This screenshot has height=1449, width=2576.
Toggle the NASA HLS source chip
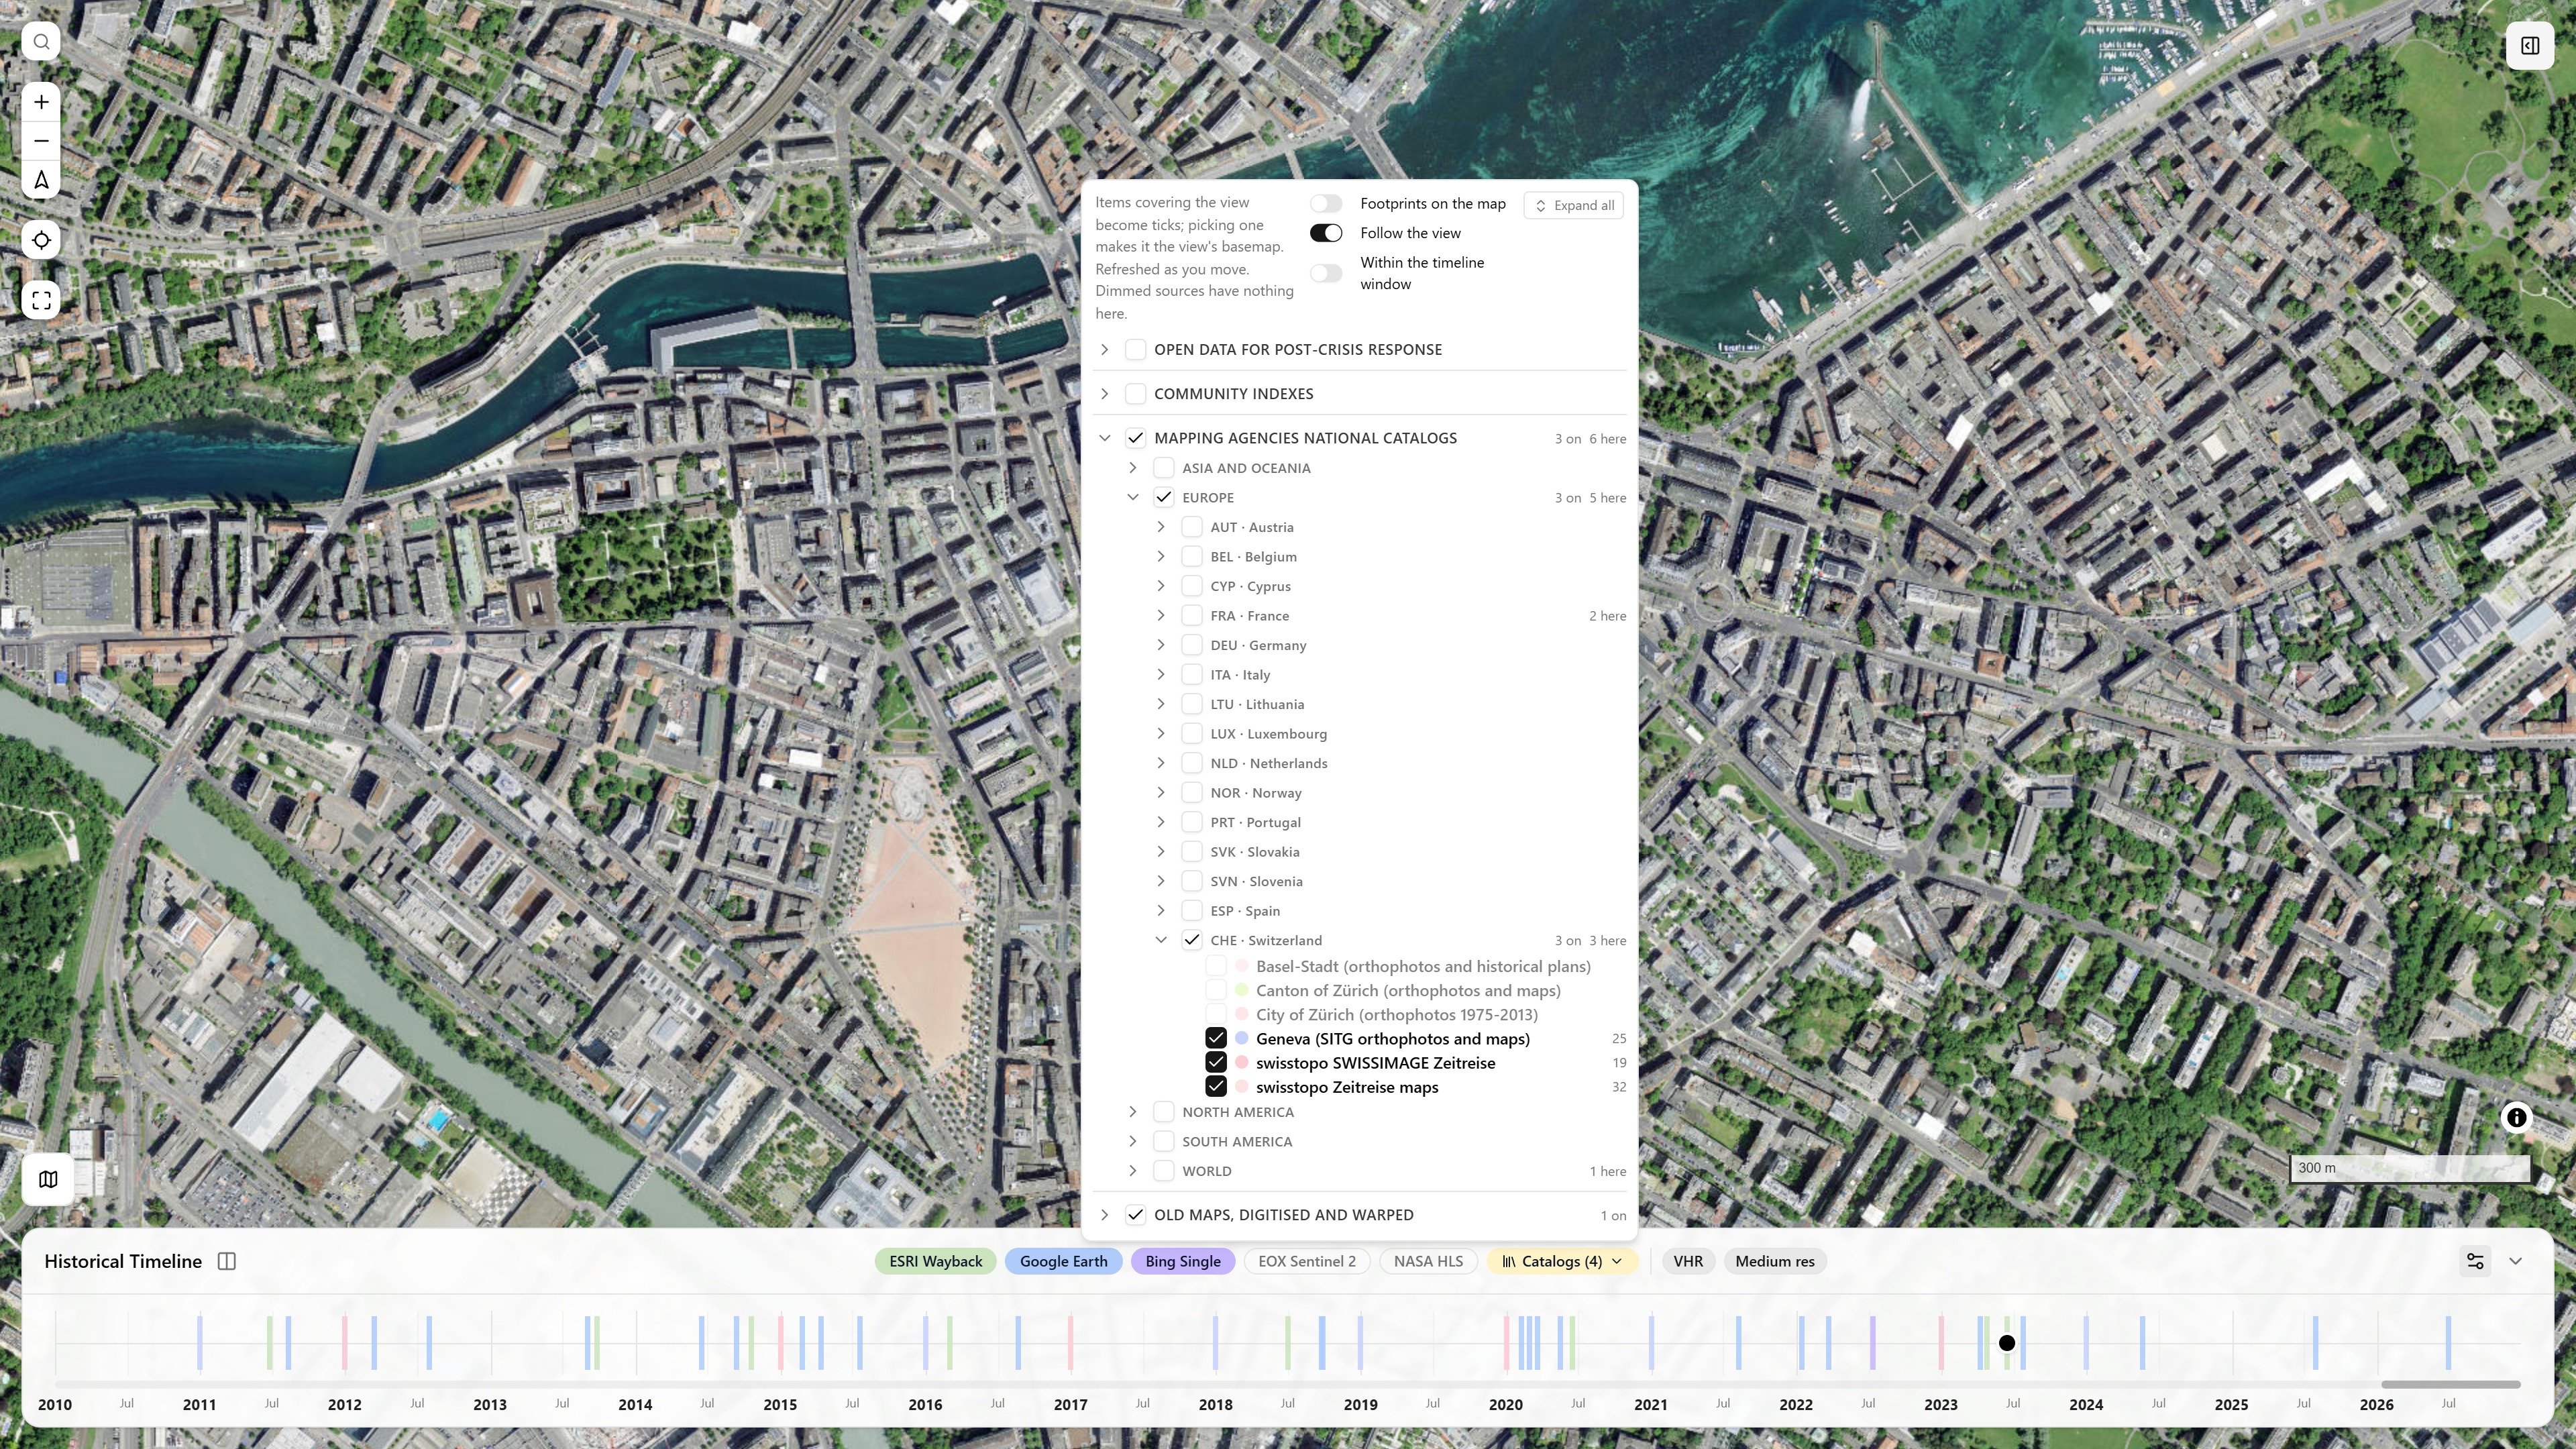click(x=1428, y=1261)
